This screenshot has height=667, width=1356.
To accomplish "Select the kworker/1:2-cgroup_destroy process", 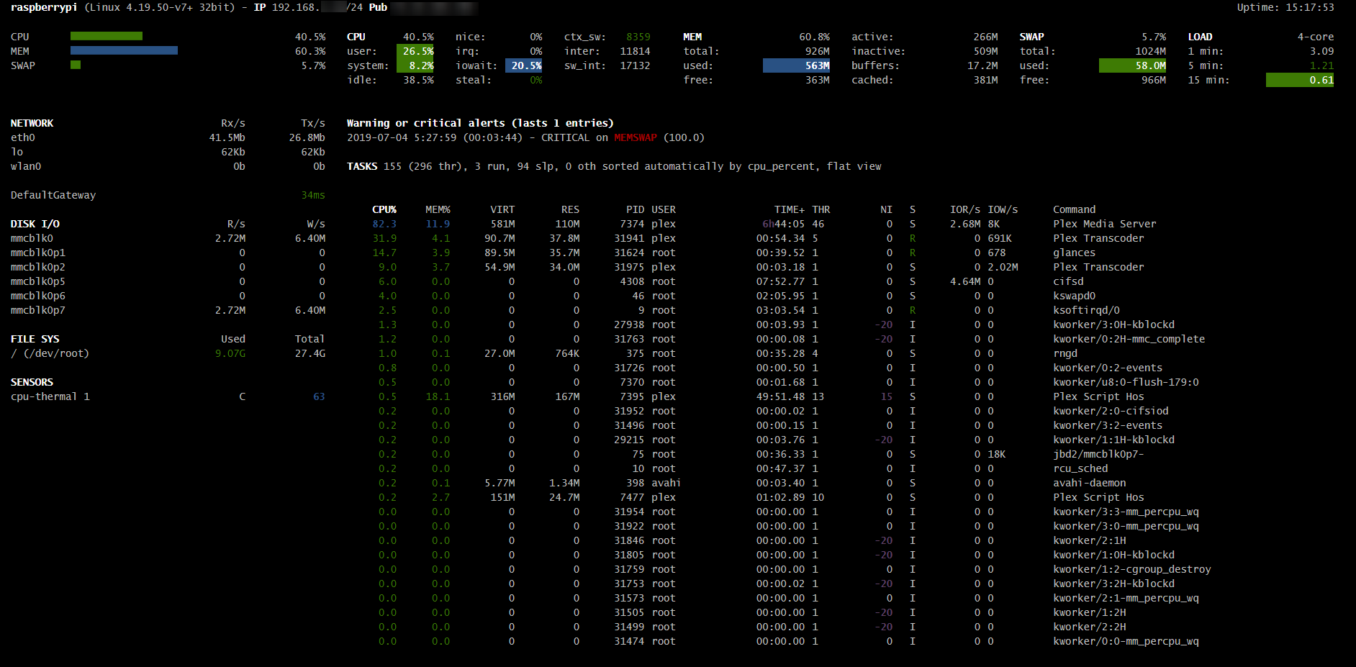I will coord(1131,569).
